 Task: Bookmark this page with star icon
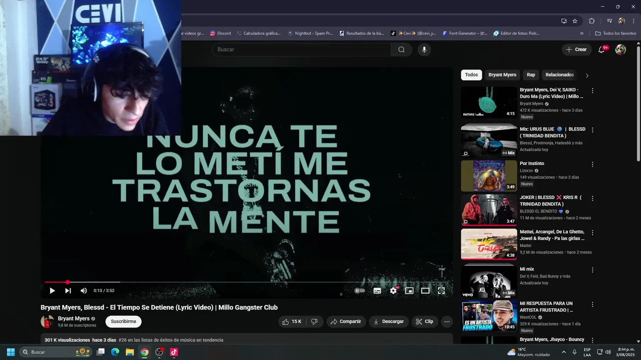pos(575,21)
